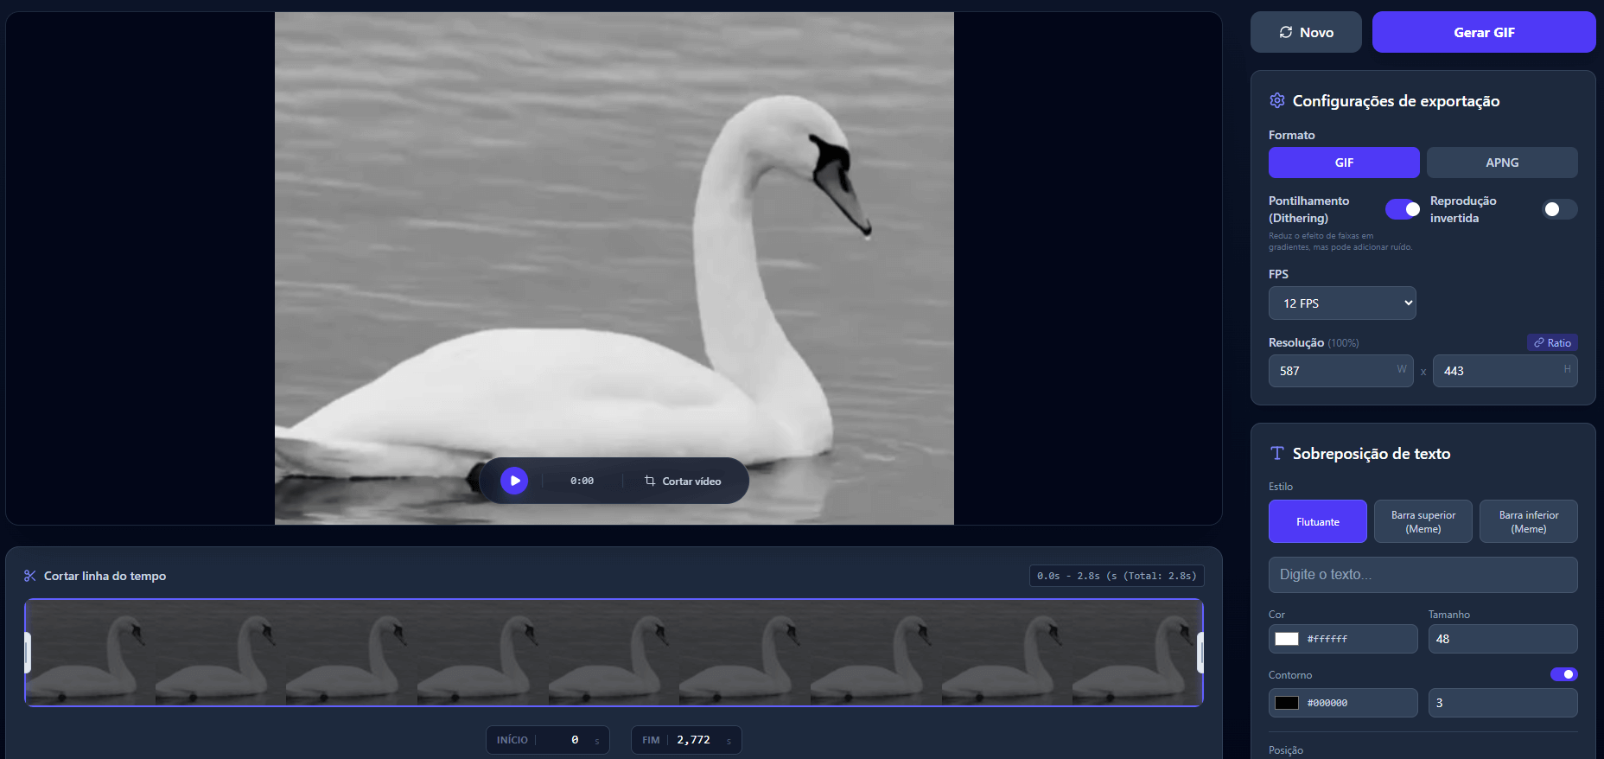Click the gear icon in Configurações de exportação
1604x759 pixels.
1277,100
